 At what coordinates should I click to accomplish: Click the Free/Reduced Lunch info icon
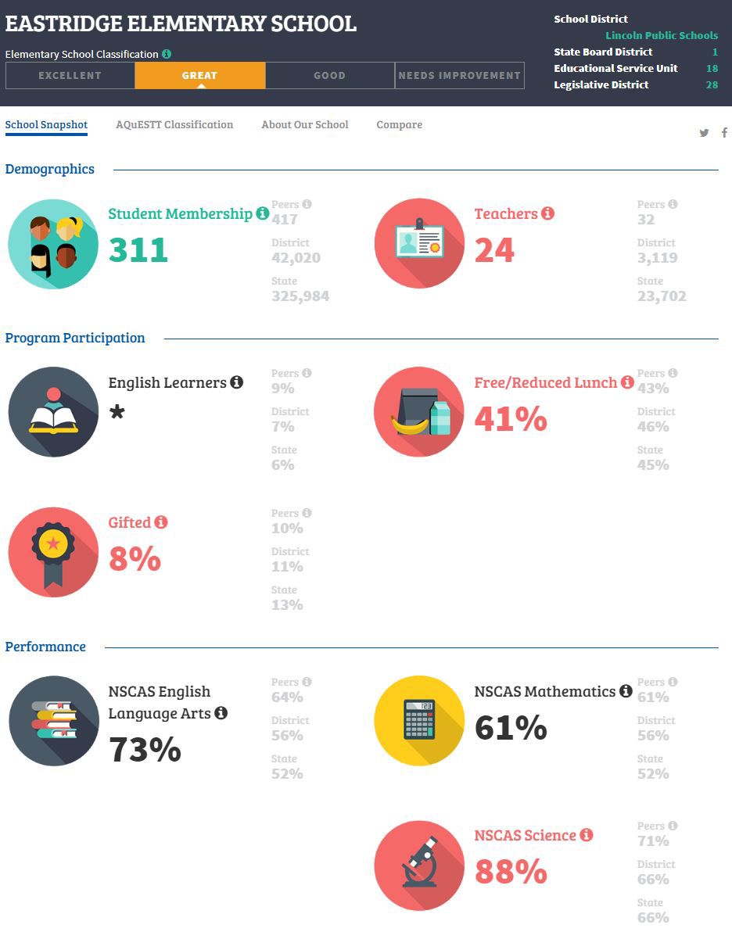[627, 382]
